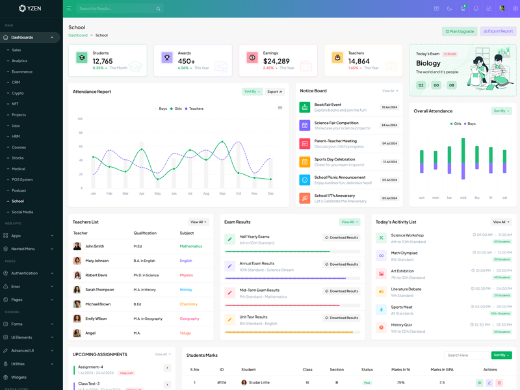Screen dimensions: 520x390
Task: Toggle the Teachers series in chart legend
Action: point(194,109)
